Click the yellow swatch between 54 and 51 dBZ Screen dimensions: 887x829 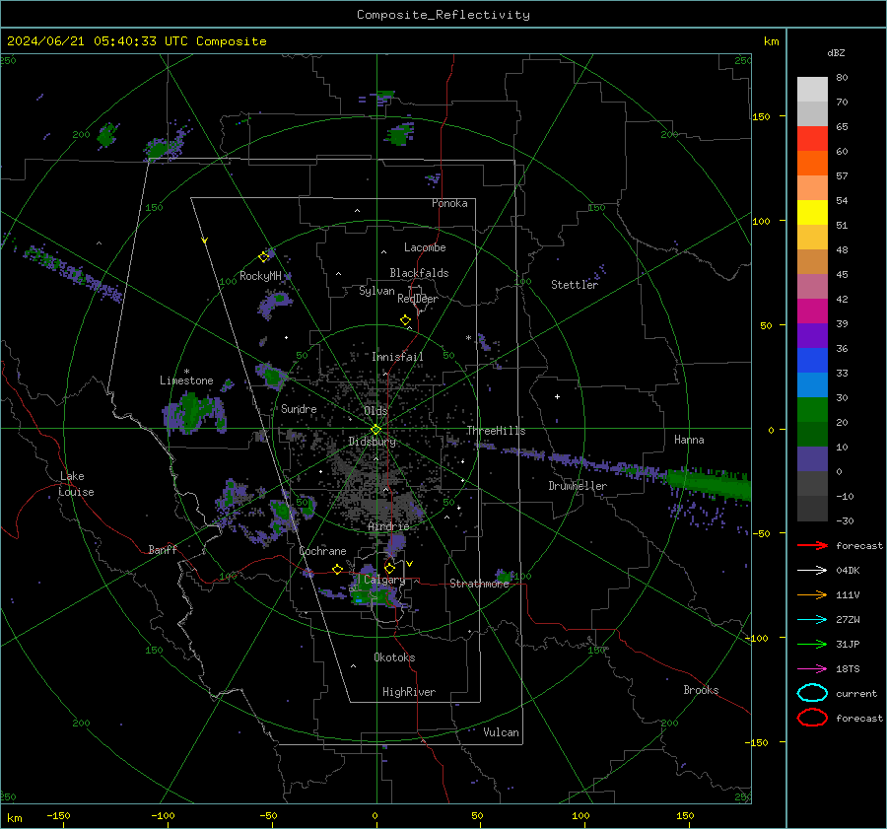[x=812, y=213]
